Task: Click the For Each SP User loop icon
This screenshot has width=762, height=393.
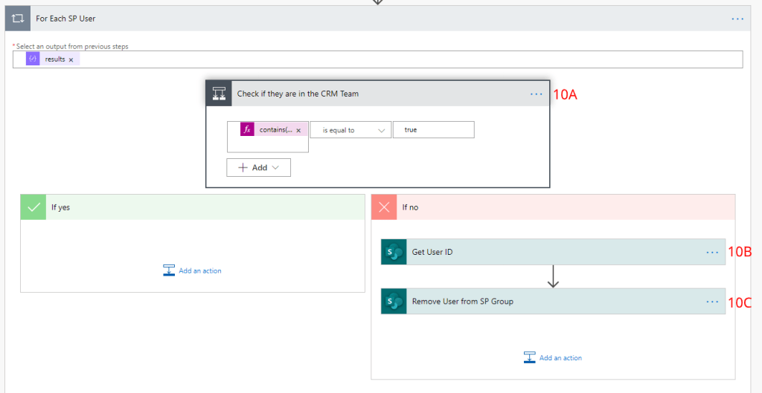Action: pos(18,18)
